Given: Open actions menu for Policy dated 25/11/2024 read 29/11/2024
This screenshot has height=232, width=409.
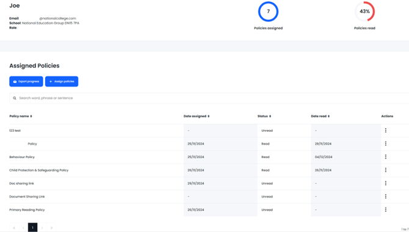Looking at the screenshot, I should 386,143.
